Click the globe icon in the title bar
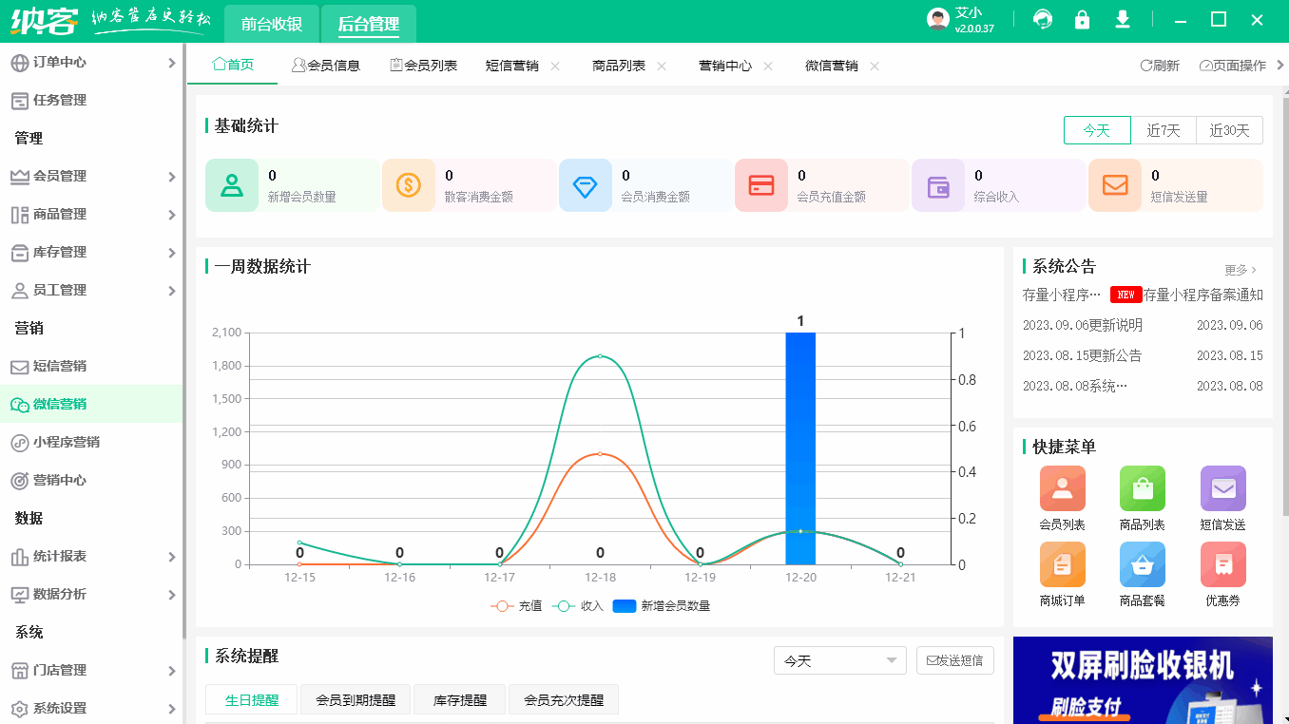The width and height of the screenshot is (1289, 724). point(1042,19)
